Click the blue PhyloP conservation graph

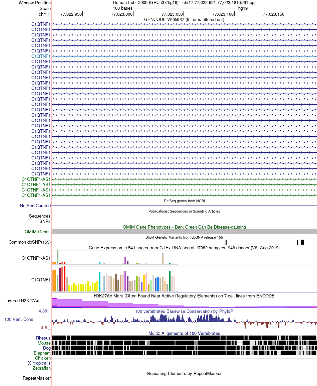point(184,321)
